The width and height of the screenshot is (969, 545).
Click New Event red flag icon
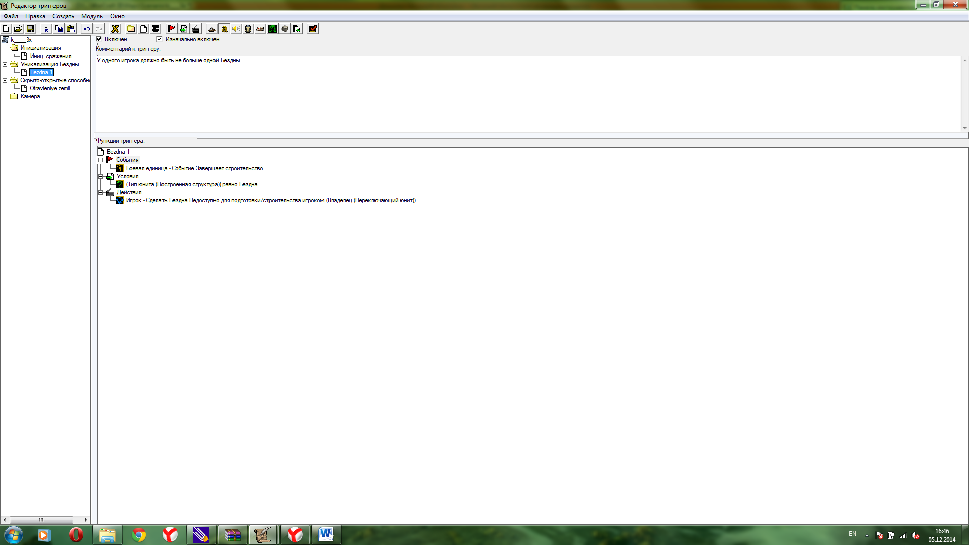[171, 29]
